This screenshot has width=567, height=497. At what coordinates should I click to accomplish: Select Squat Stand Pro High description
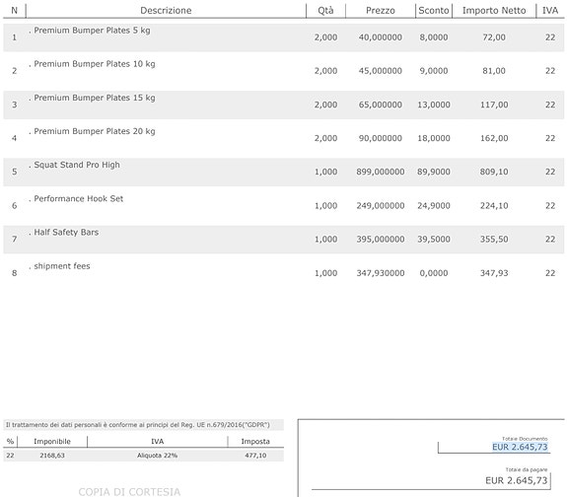77,165
